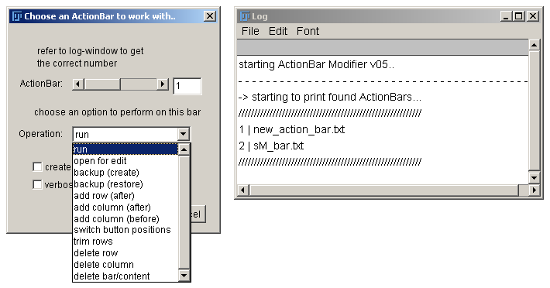The width and height of the screenshot is (550, 288).
Task: Select 'trim rows' operation
Action: 93,242
